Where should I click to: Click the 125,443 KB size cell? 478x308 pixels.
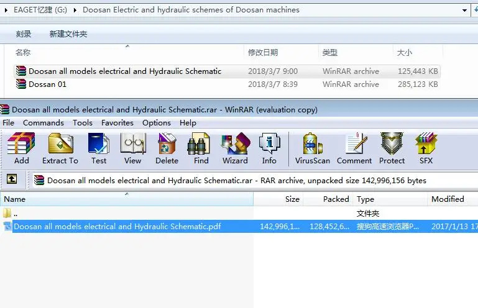418,71
